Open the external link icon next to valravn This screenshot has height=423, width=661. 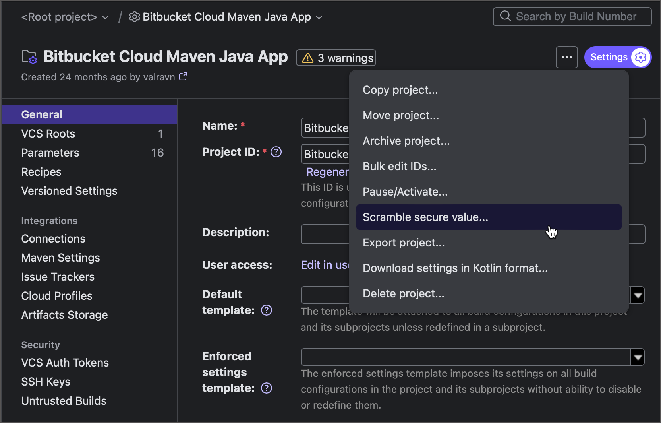(x=183, y=76)
